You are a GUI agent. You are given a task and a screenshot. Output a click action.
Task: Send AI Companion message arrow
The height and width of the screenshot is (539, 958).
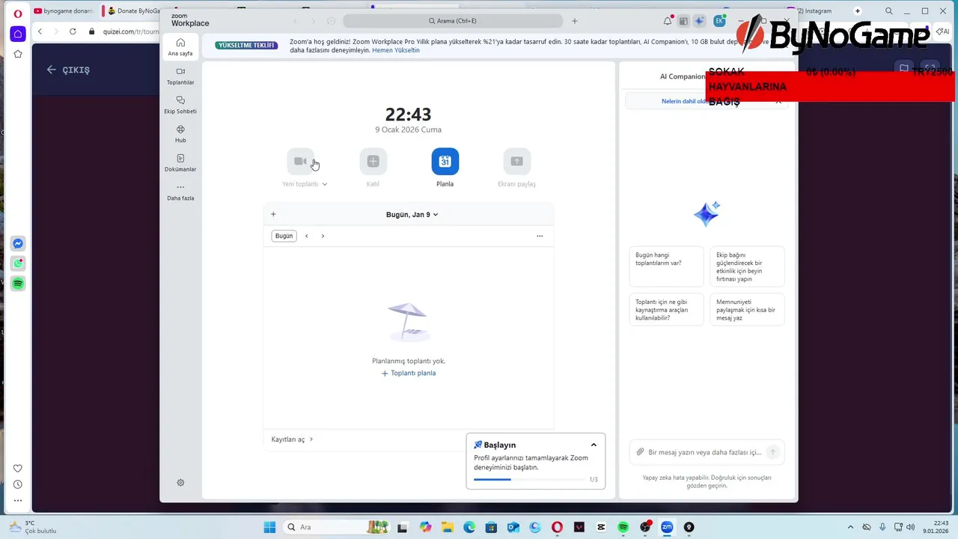(x=773, y=452)
